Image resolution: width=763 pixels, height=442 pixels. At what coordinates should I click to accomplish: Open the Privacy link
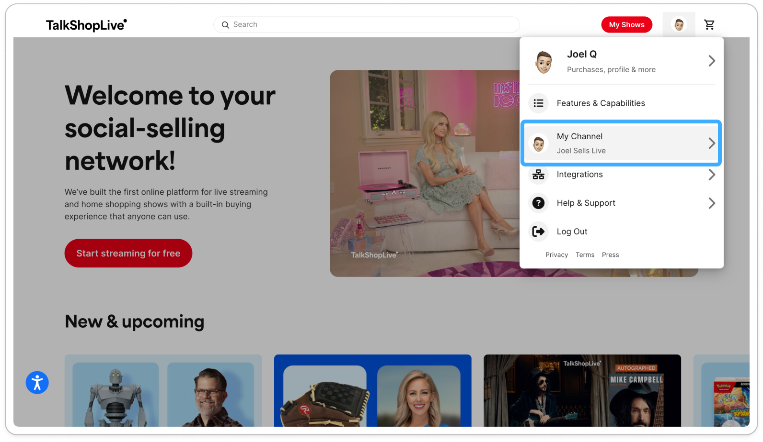click(x=556, y=255)
